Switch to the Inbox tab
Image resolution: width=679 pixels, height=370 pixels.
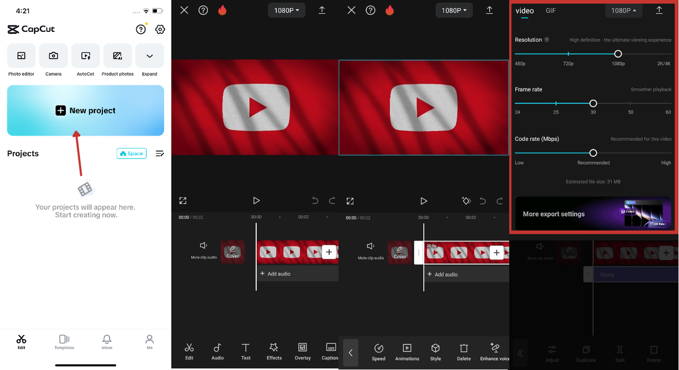(x=107, y=342)
